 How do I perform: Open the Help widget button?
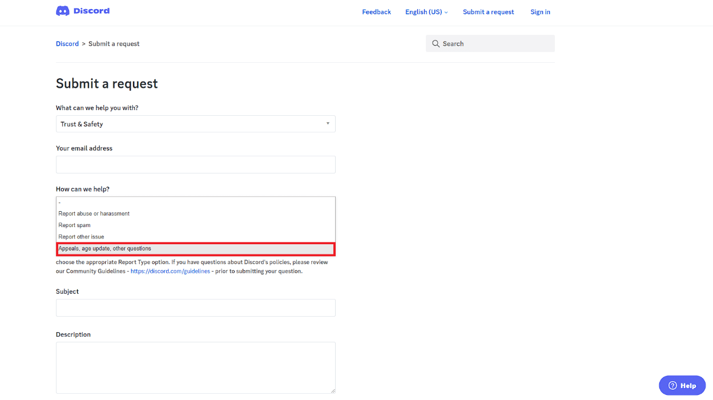coord(682,385)
